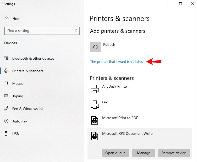197x162 pixels.
Task: Click the search magnifier icon
Action: point(76,31)
